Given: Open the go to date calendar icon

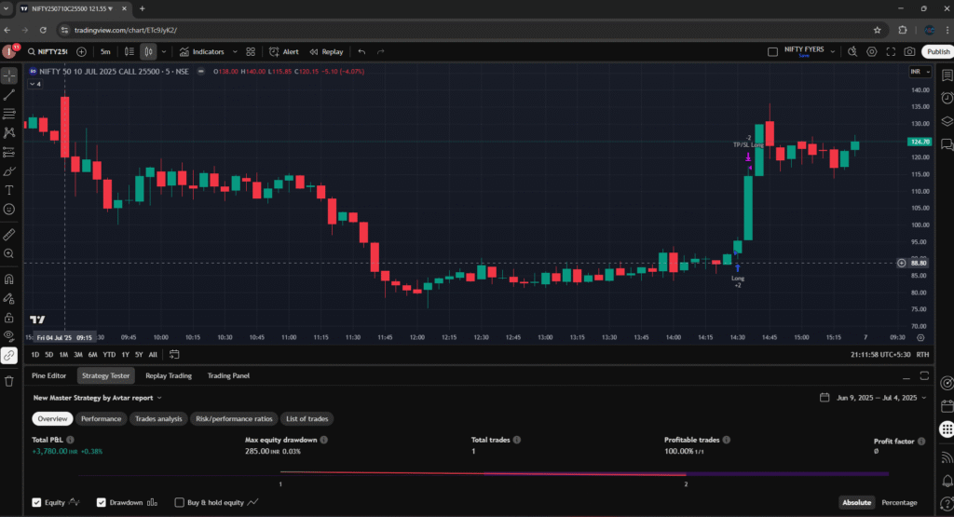Looking at the screenshot, I should (x=174, y=355).
